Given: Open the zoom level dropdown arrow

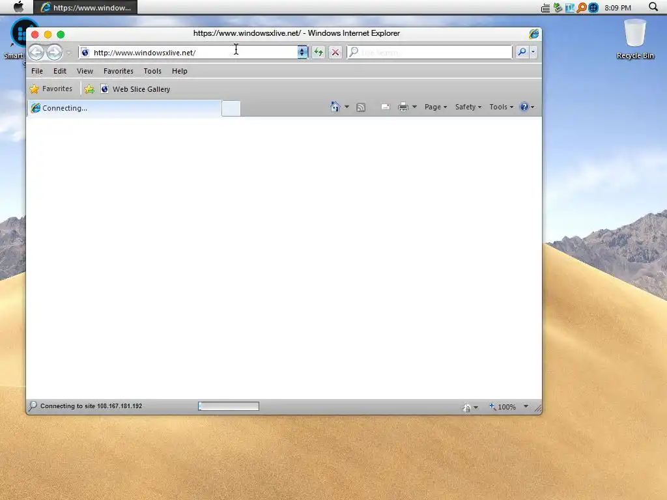Looking at the screenshot, I should 526,406.
